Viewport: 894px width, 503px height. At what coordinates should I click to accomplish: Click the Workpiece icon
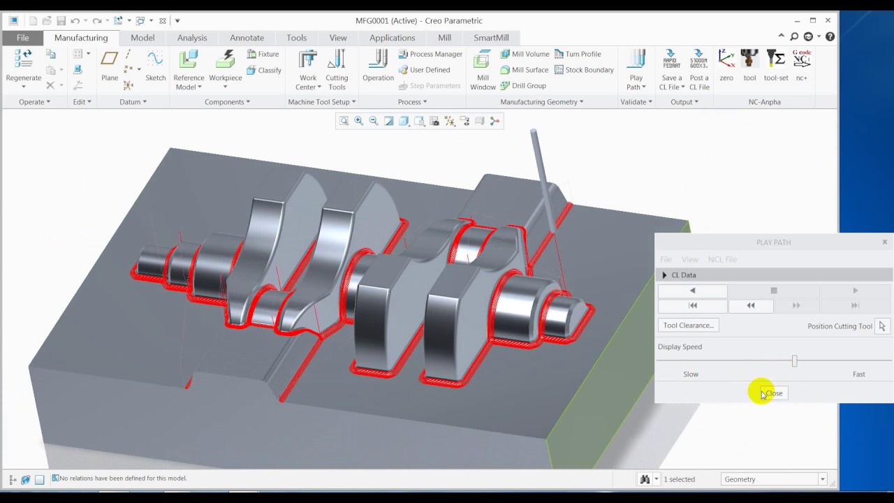(x=225, y=60)
